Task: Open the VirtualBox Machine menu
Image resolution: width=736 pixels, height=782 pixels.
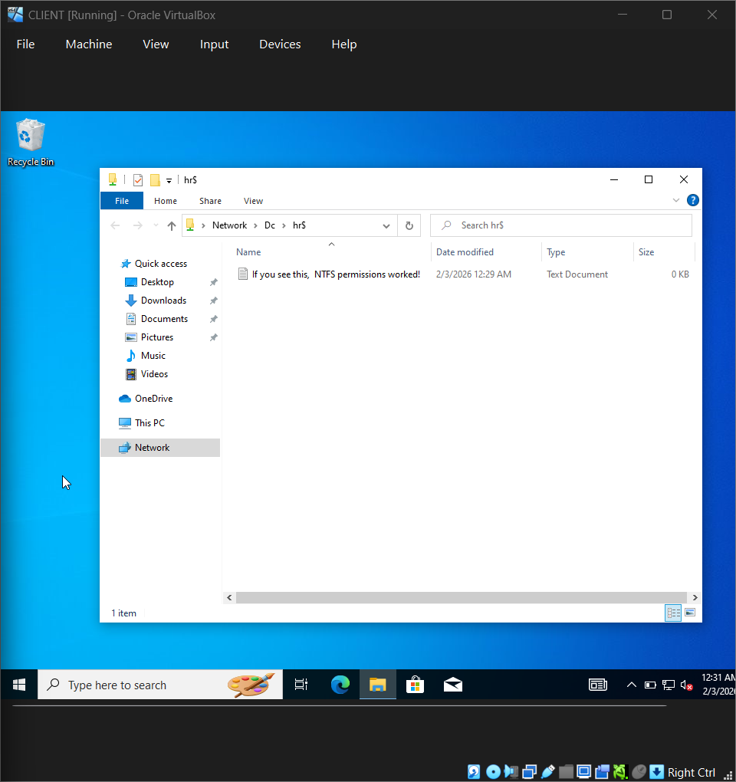Action: [x=89, y=44]
